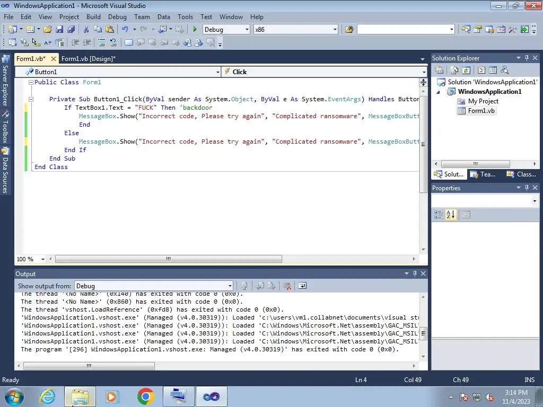
Task: Click Show All Files in Solution Explorer
Action: (x=454, y=70)
